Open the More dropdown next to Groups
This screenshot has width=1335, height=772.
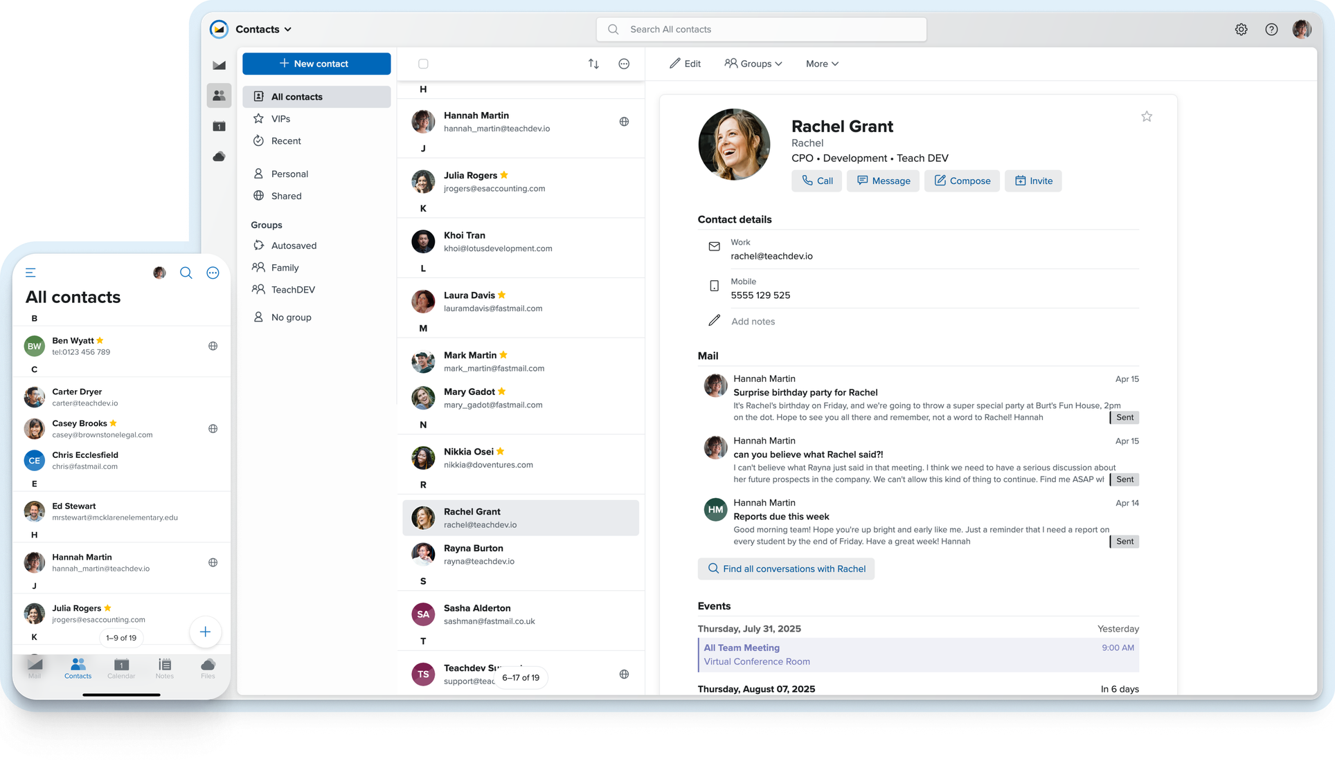(821, 64)
